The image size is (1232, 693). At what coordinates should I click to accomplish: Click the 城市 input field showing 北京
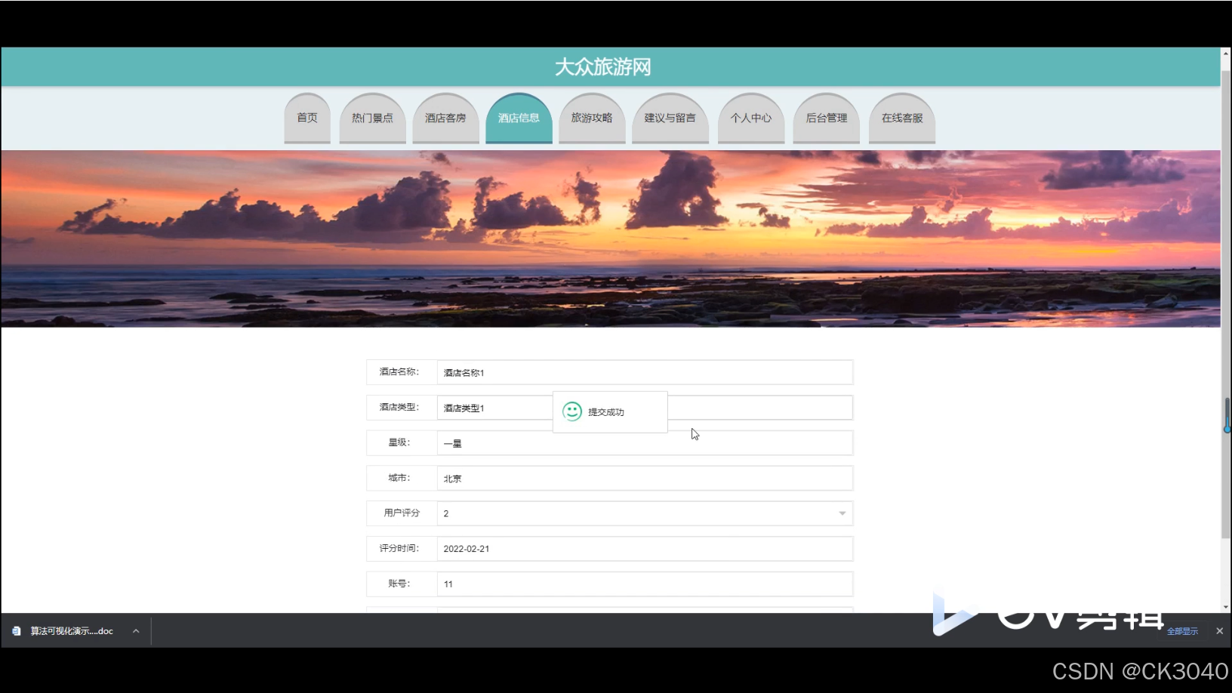pos(645,479)
